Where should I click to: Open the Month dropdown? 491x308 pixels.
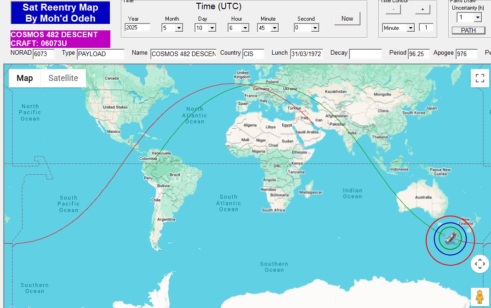click(x=178, y=28)
